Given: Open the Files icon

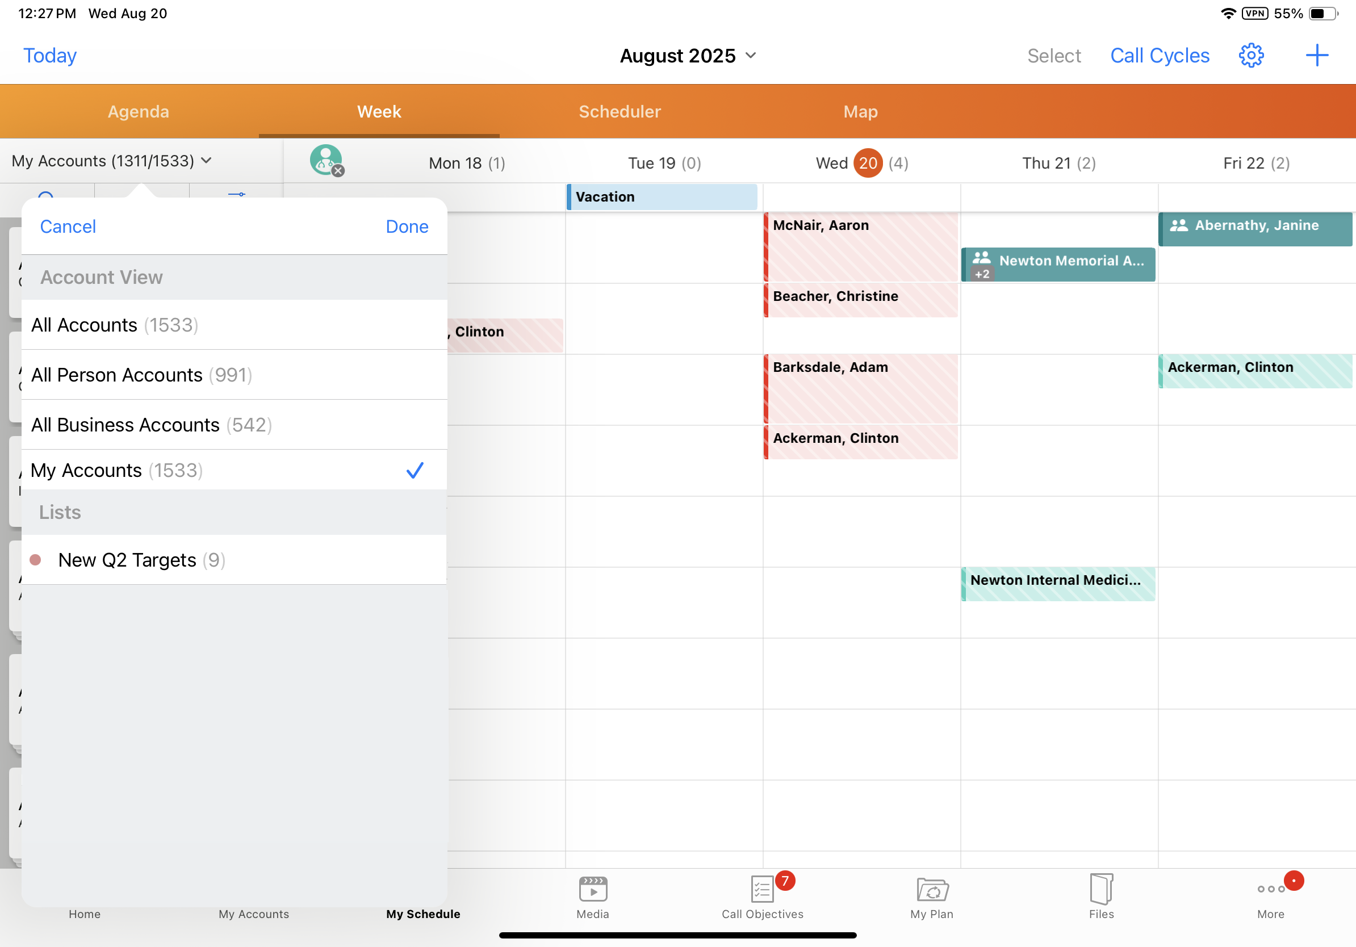Looking at the screenshot, I should click(x=1101, y=890).
